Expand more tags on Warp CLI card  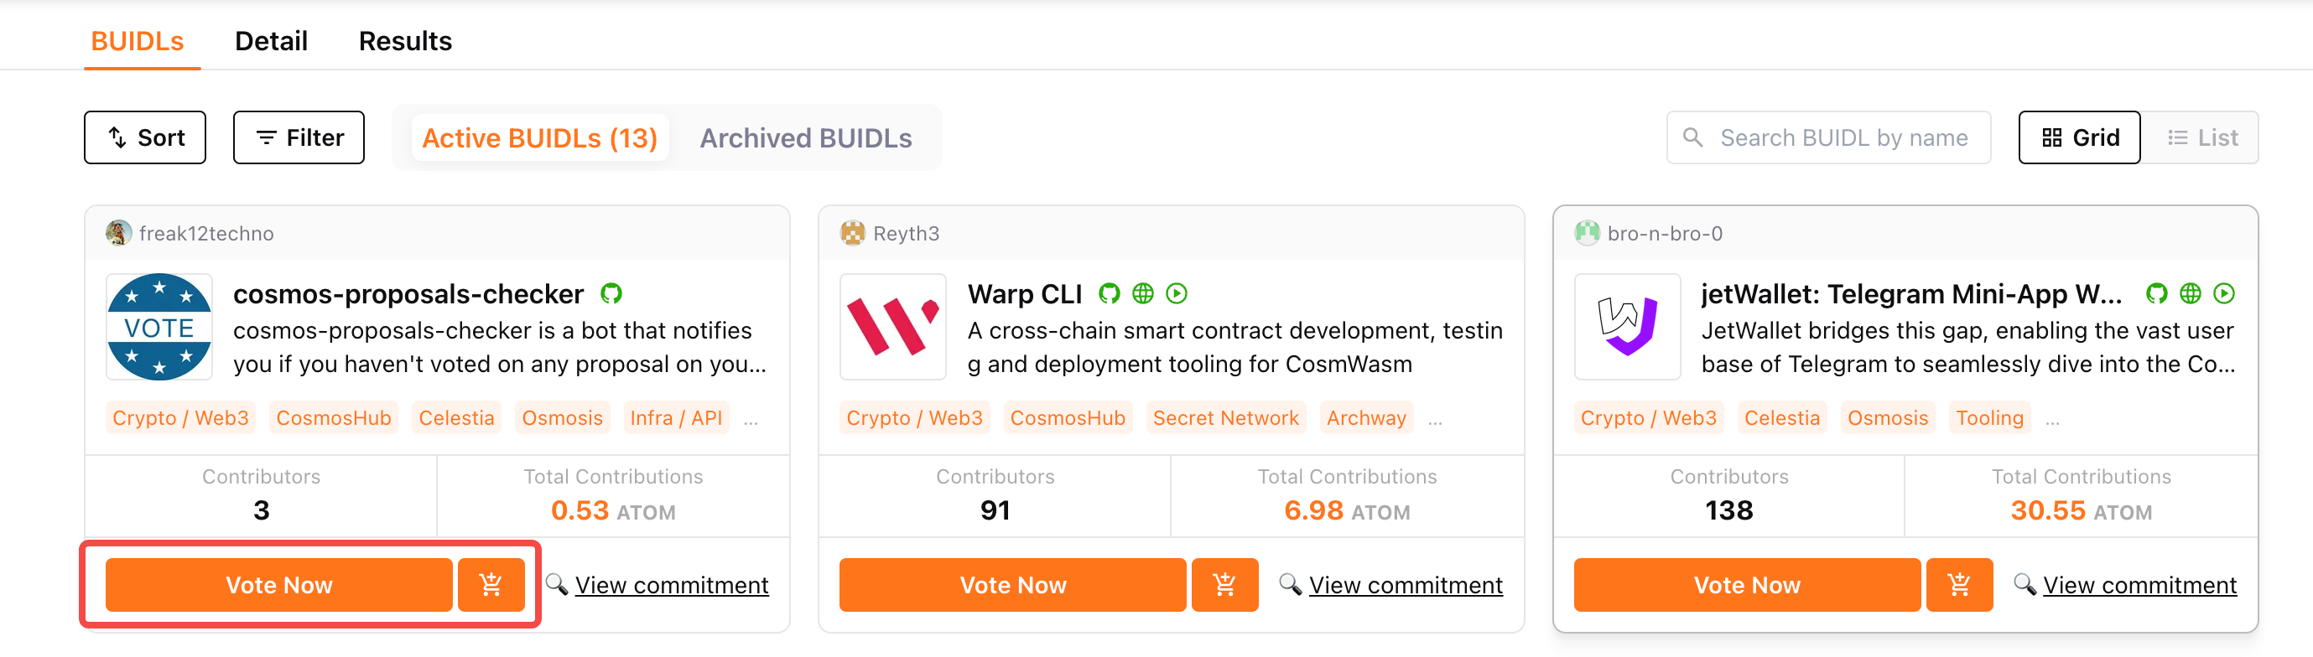point(1435,419)
